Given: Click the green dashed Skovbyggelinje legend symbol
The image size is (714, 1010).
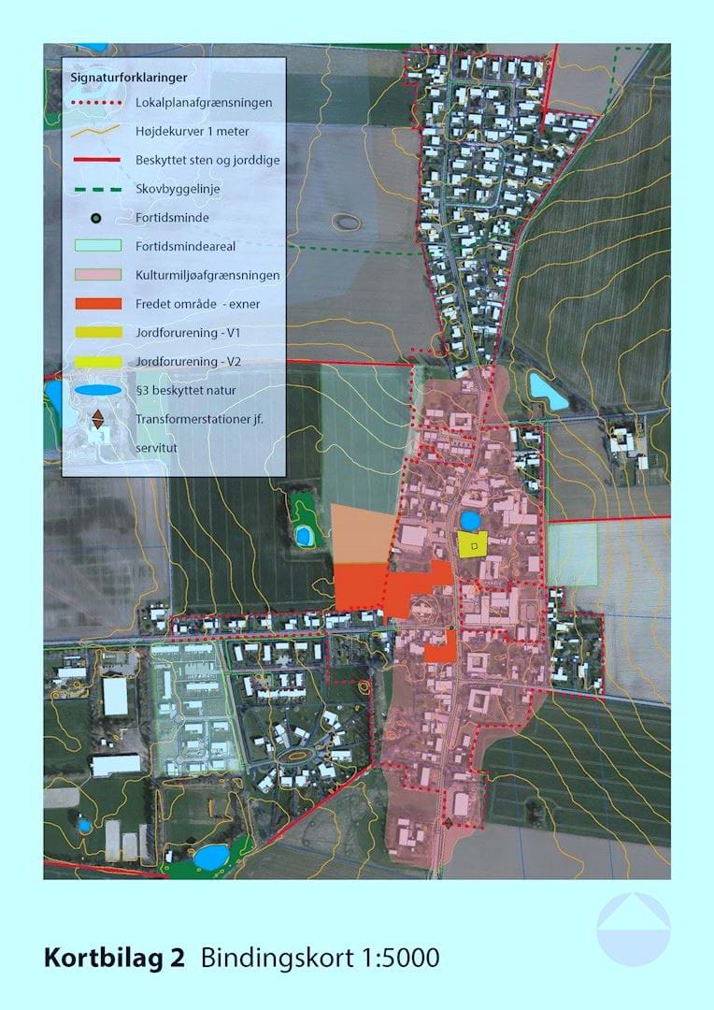Looking at the screenshot, I should [96, 188].
